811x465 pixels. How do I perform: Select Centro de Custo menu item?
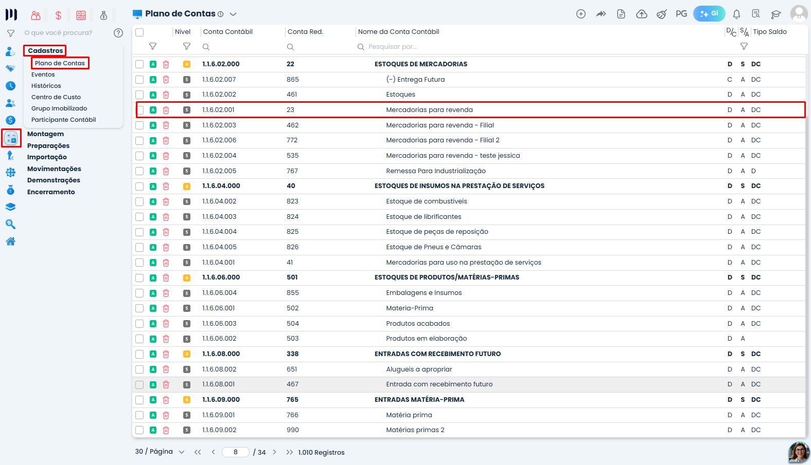56,97
